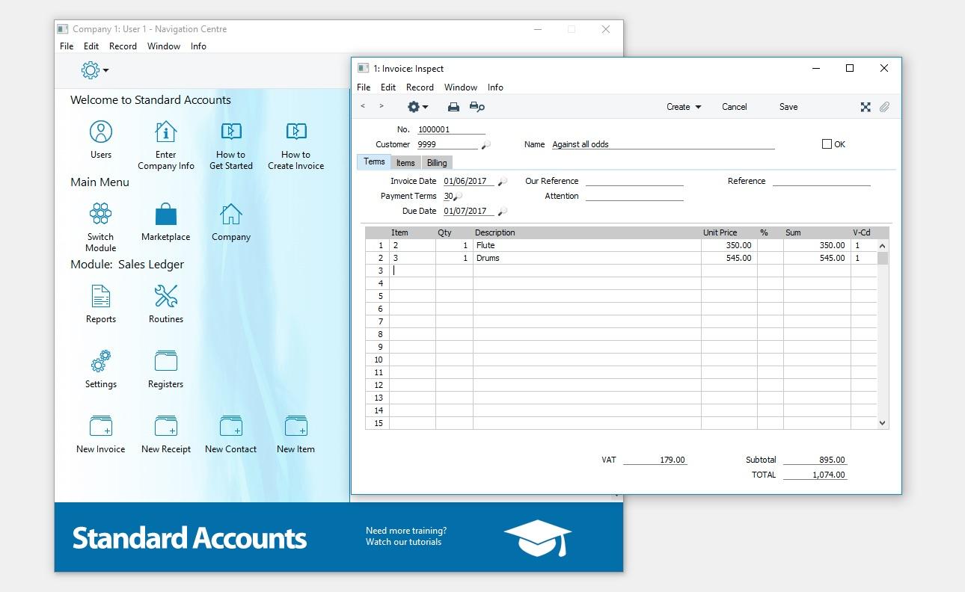Follow the Watch our tutorials link
965x592 pixels.
coord(403,542)
